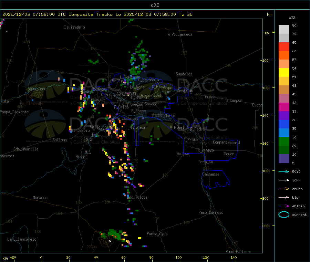Click the 42 dBZ magenta color swatch
This screenshot has width=310, height=262.
284,107
